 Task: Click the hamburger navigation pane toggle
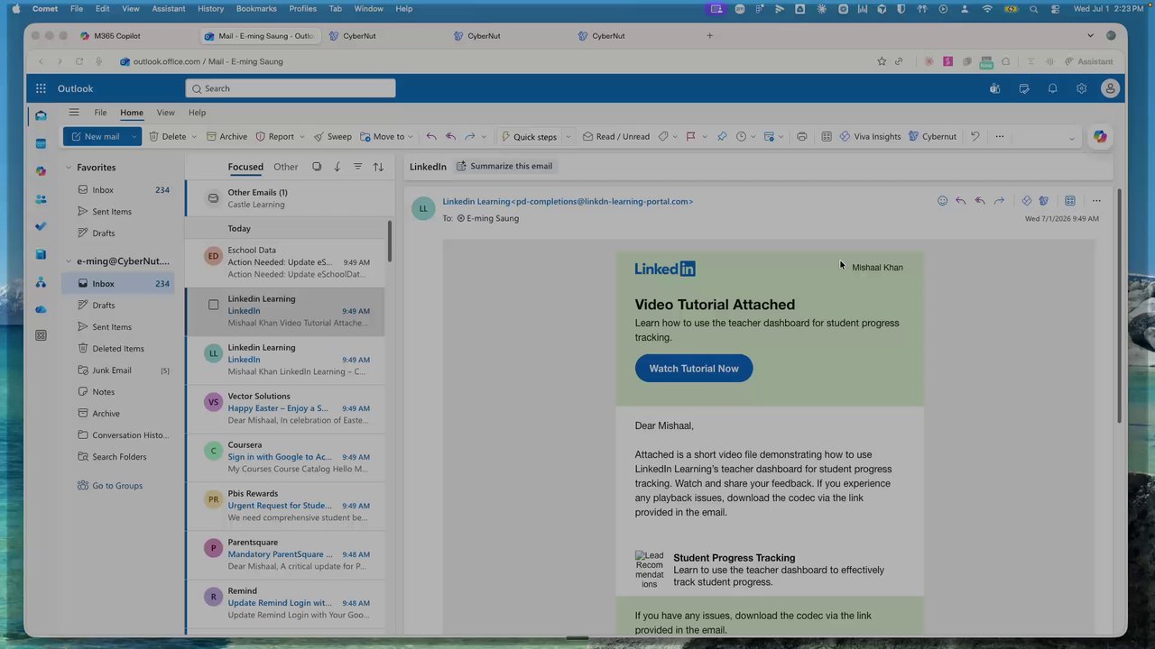point(74,113)
